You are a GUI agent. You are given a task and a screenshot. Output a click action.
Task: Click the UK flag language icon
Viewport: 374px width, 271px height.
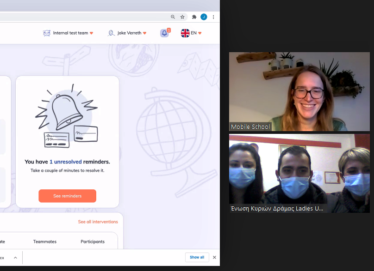coord(185,33)
